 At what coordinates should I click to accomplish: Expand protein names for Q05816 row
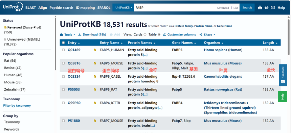coord(145,68)
